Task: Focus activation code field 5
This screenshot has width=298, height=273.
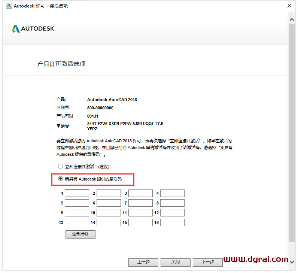Action: click(x=77, y=203)
